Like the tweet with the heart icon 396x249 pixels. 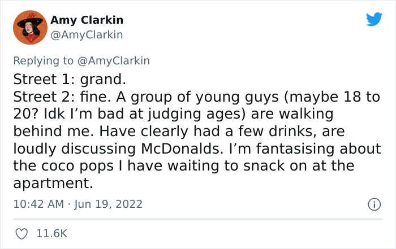click(21, 234)
